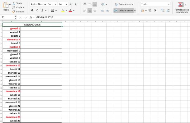Viewport: 190px width, 123px height.
Task: Decrease cell indent
Action: point(103,11)
